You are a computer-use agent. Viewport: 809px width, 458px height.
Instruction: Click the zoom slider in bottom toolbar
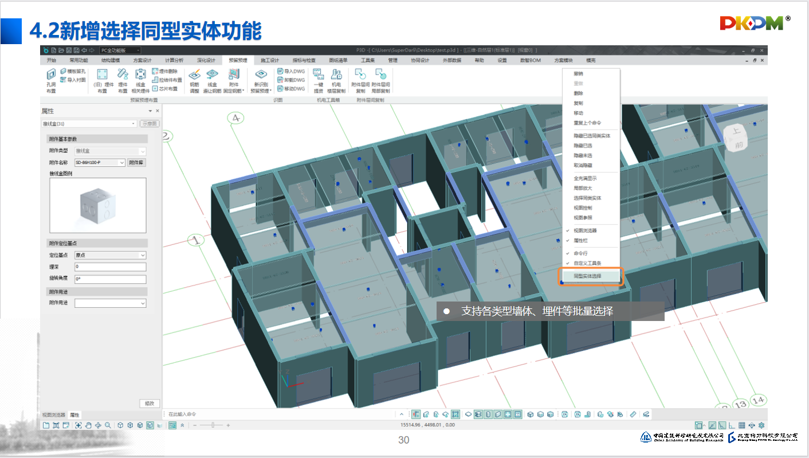pos(214,425)
